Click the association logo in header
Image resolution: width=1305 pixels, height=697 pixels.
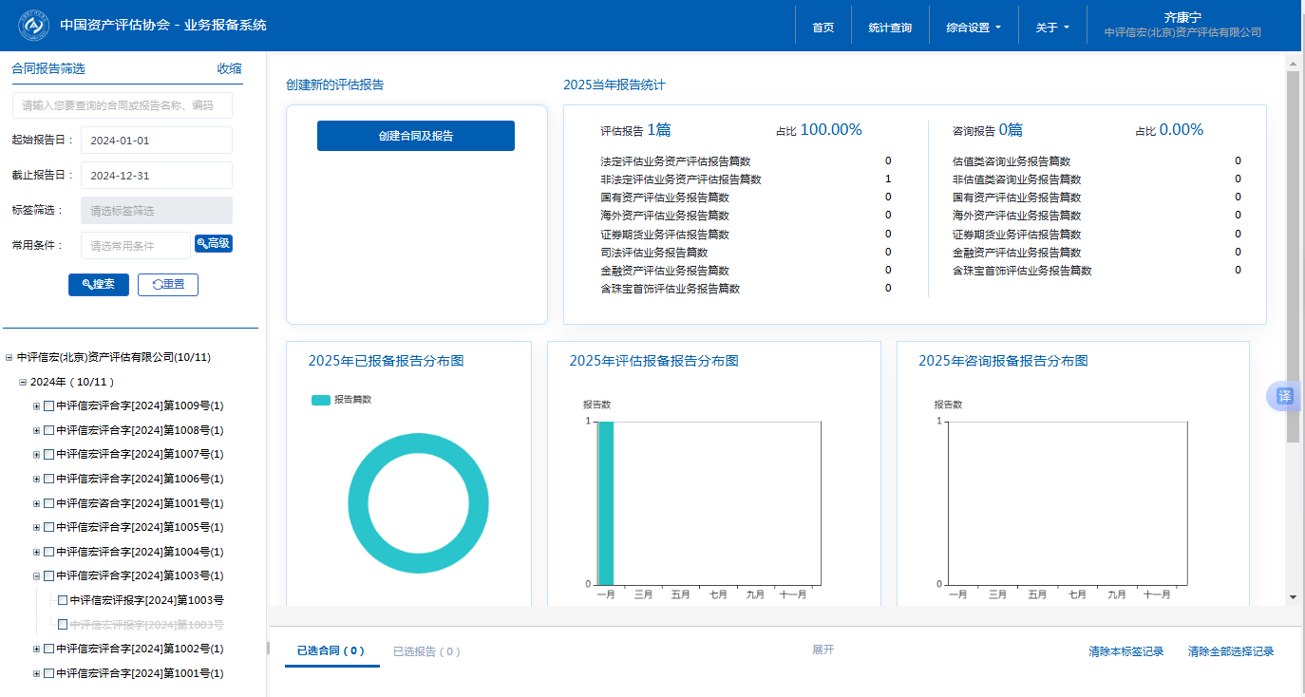[34, 26]
